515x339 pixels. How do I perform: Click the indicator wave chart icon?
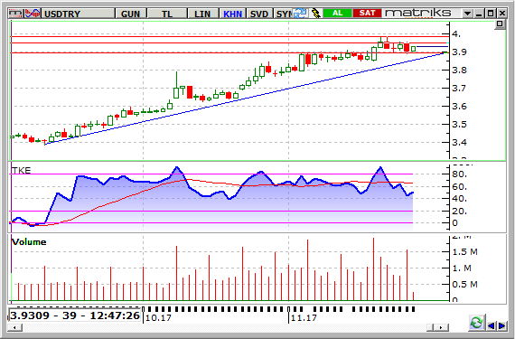point(33,14)
